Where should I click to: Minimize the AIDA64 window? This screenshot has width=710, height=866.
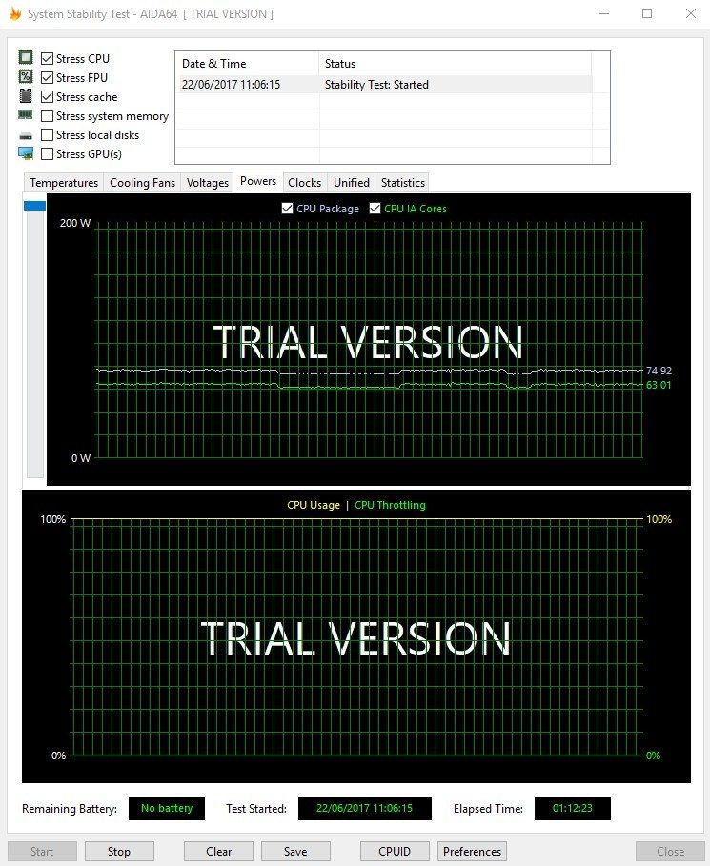(604, 13)
